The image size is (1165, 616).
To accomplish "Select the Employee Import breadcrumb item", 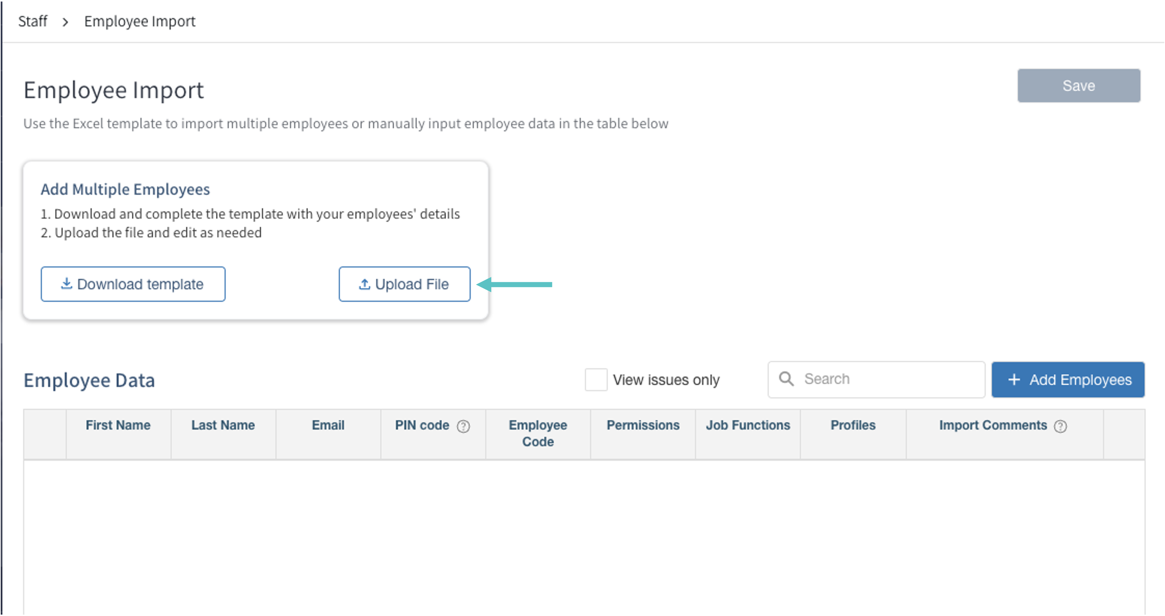I will (x=140, y=21).
